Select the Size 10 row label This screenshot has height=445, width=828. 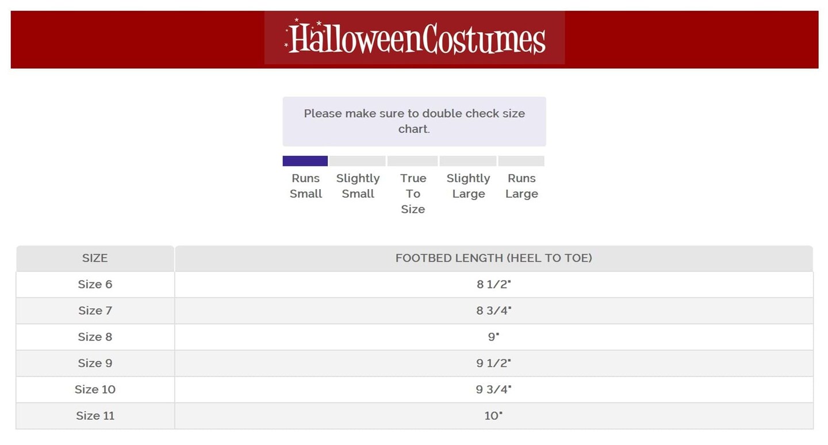coord(95,390)
